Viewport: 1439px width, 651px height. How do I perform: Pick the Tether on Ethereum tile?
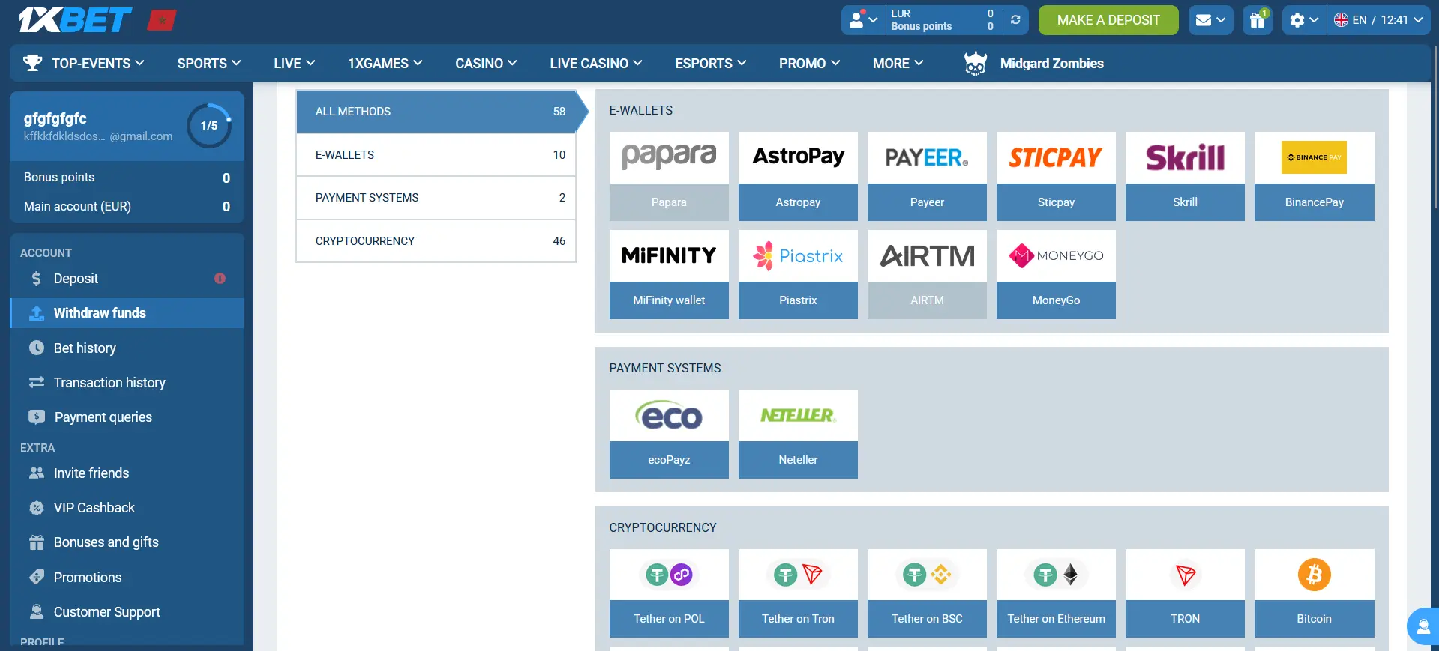1056,593
